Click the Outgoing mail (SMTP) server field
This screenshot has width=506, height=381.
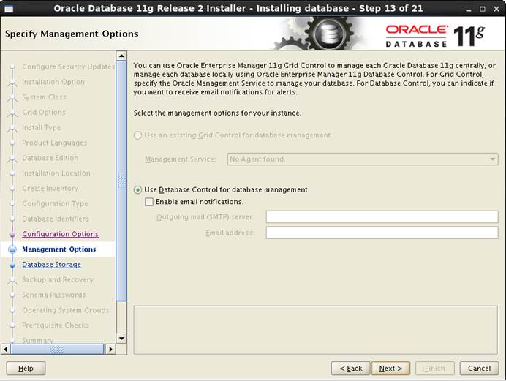click(382, 217)
